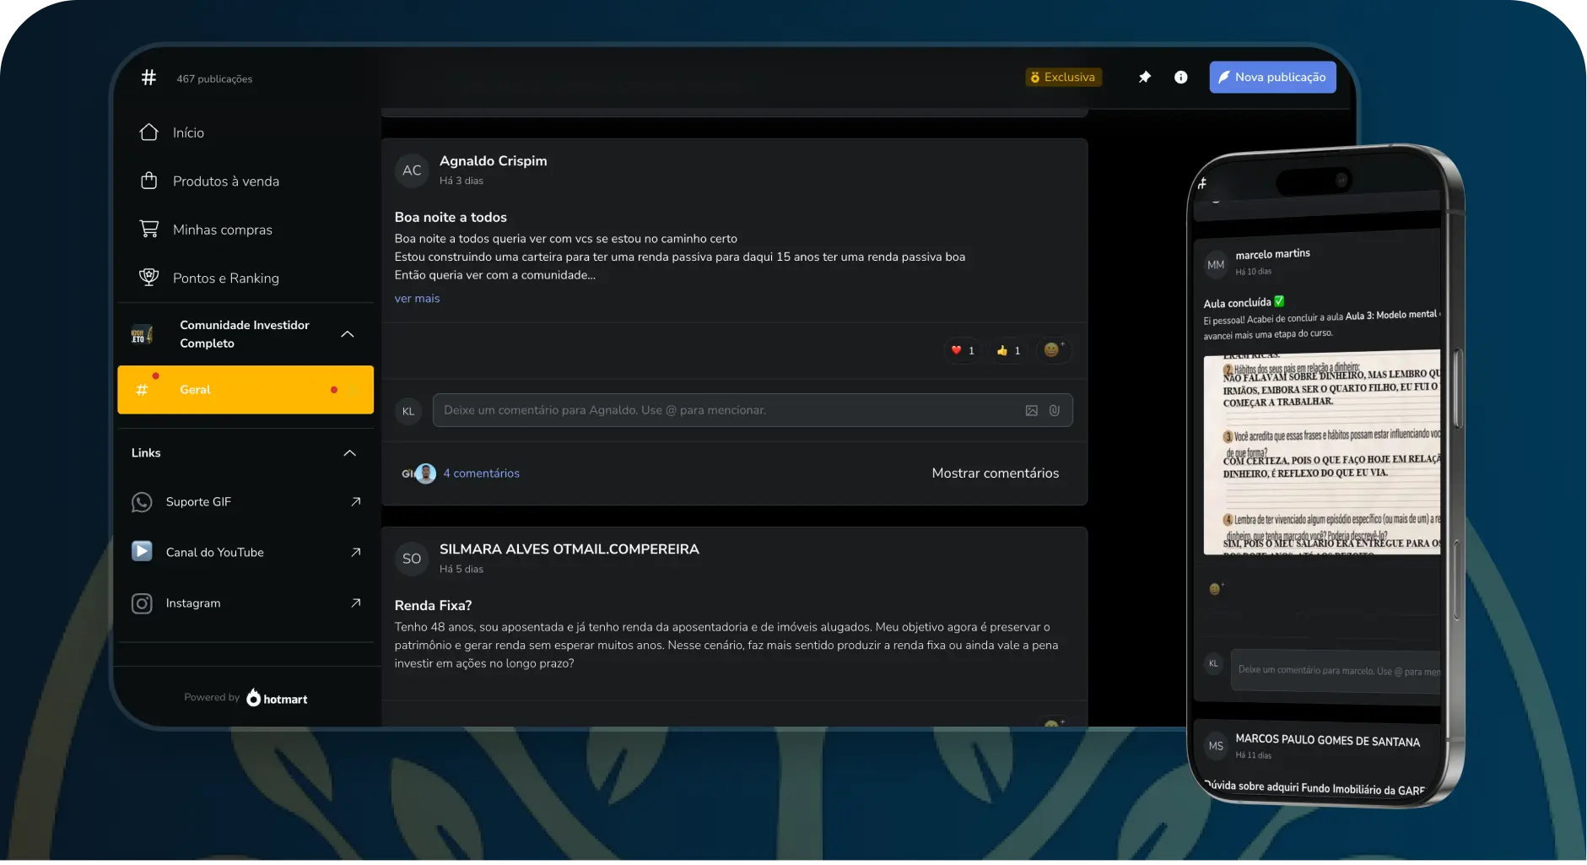
Task: Add an emoji reaction to Agnaldo's post
Action: pyautogui.click(x=1053, y=349)
